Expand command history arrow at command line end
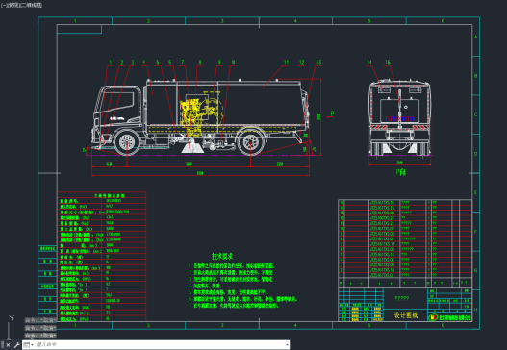This screenshot has height=350, width=507. [x=287, y=345]
